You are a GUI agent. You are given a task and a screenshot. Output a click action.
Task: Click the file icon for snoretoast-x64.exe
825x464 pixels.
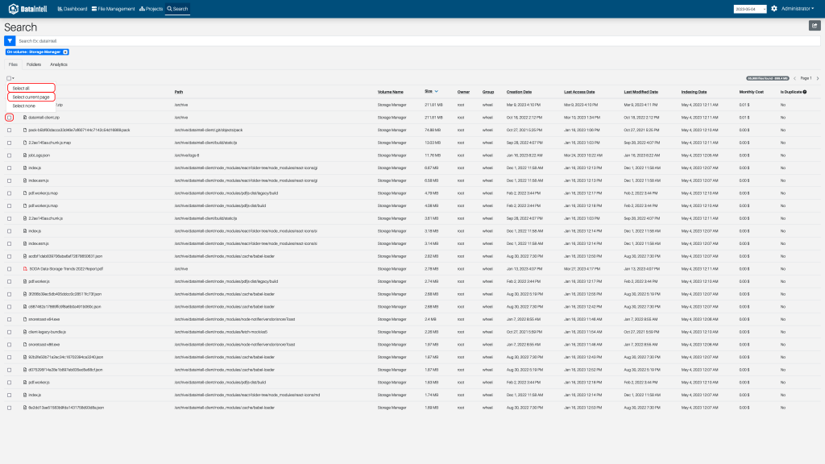coord(25,319)
